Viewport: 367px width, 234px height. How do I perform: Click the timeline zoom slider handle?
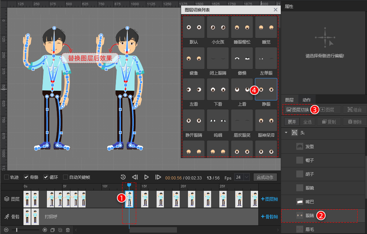pos(17,230)
